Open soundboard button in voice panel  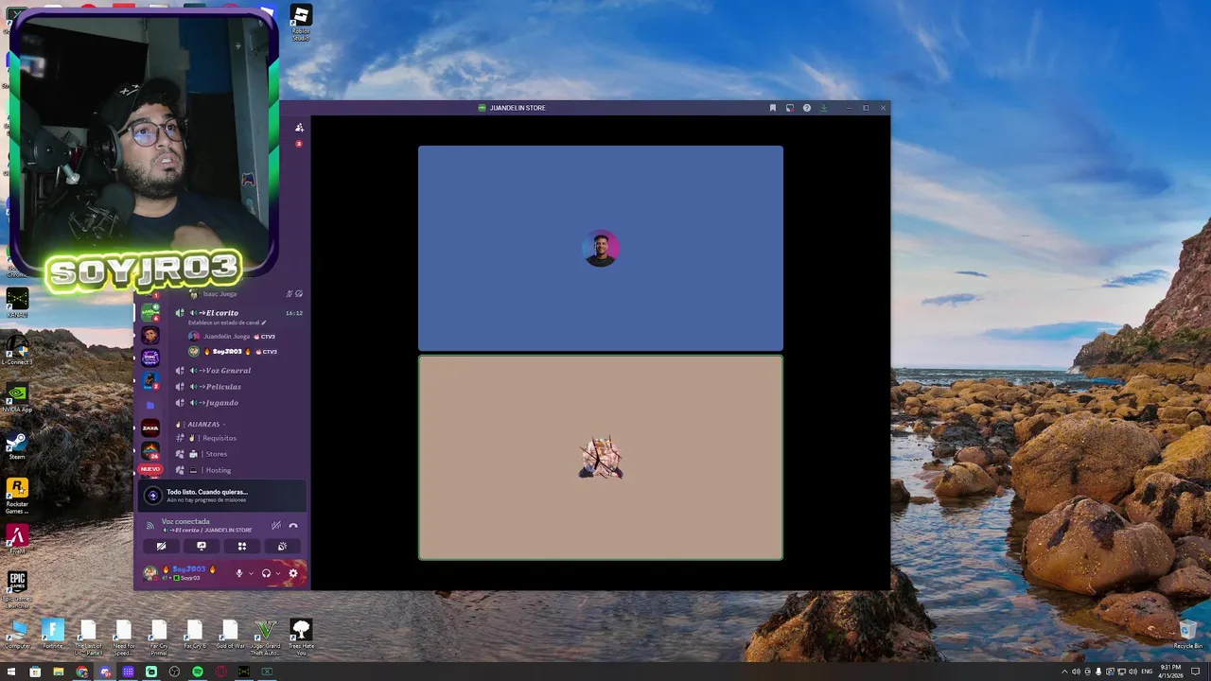pyautogui.click(x=282, y=546)
